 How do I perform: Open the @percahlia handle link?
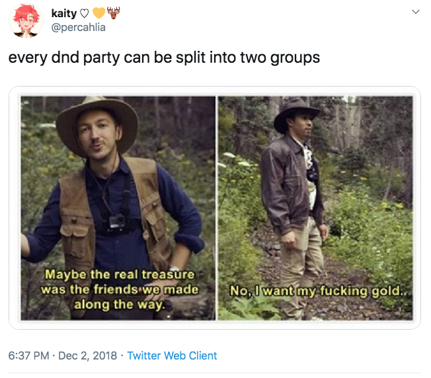79,27
